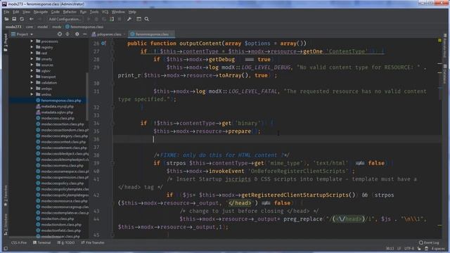Open the Help menu

[132, 12]
